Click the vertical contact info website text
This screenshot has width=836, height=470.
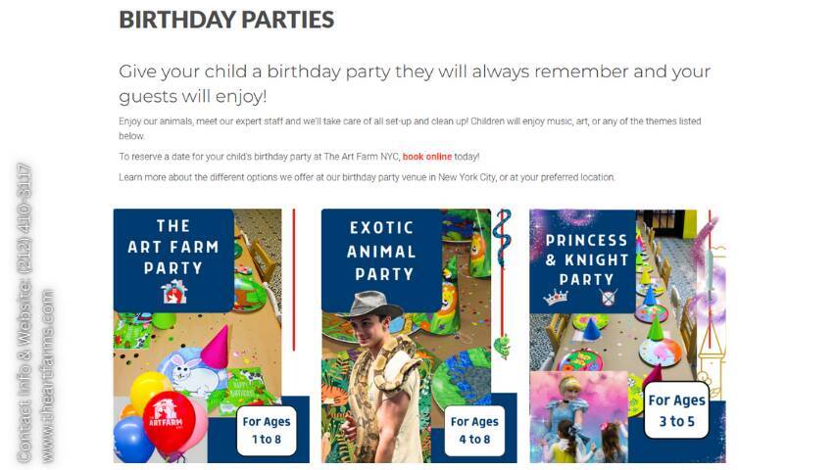[35, 313]
